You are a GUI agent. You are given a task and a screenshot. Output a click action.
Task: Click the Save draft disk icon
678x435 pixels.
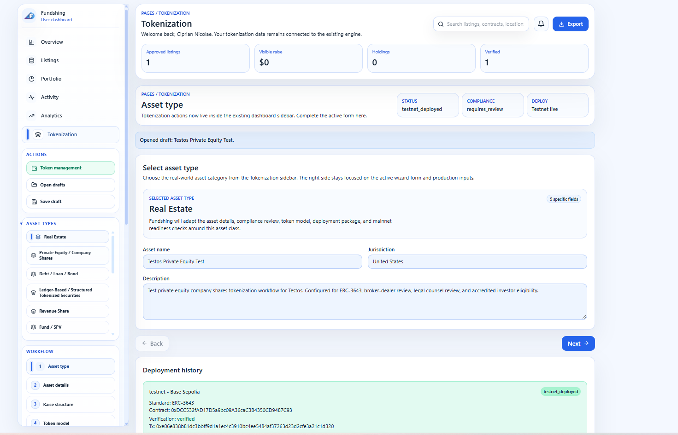tap(34, 201)
